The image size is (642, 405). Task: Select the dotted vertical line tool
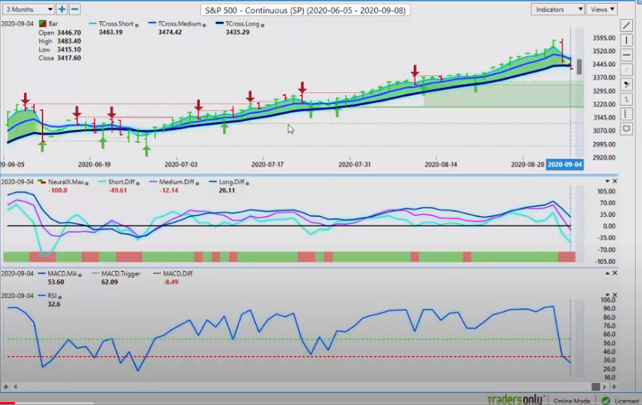626,114
